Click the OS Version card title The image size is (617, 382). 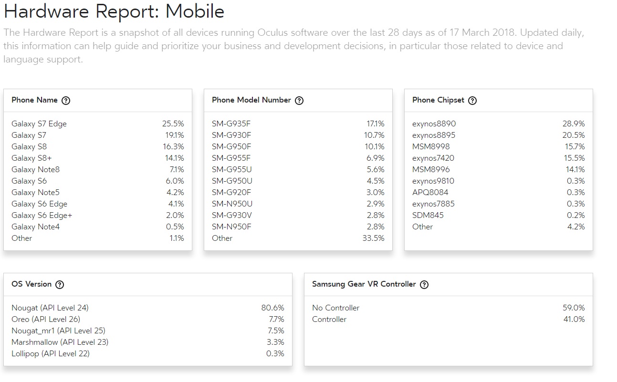[x=31, y=284]
